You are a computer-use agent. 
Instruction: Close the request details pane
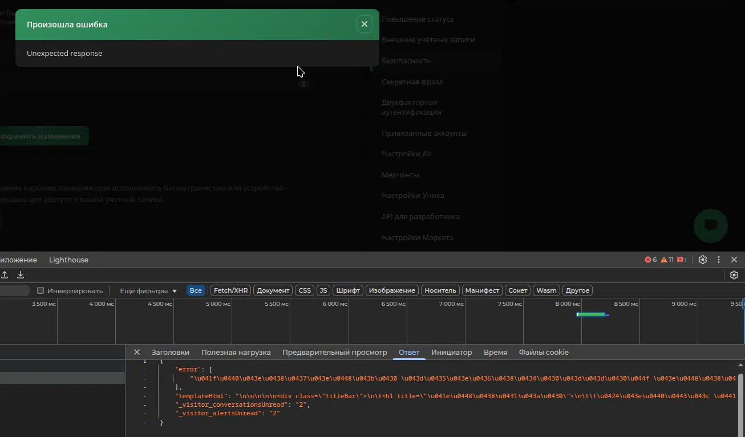[136, 352]
